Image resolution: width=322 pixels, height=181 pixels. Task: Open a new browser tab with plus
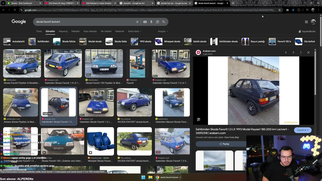[233, 3]
